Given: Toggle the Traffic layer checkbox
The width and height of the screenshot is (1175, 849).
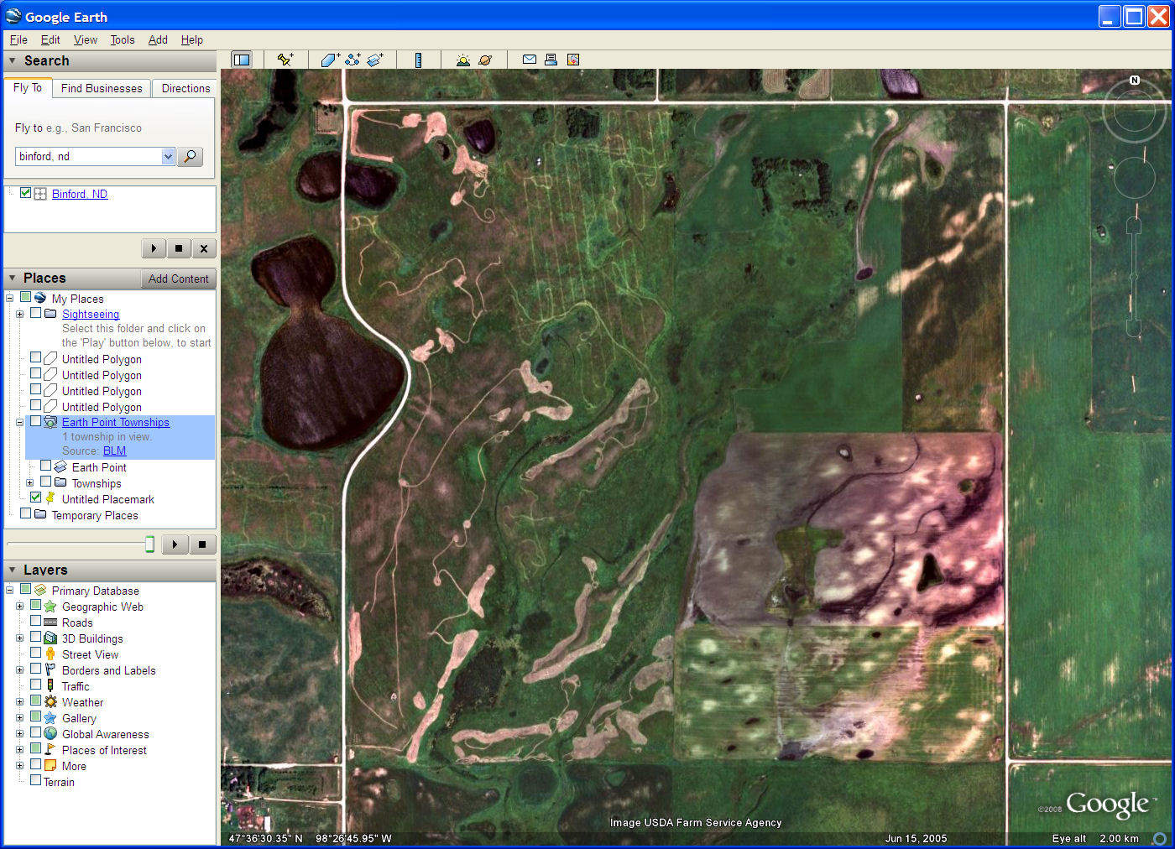Looking at the screenshot, I should 36,685.
